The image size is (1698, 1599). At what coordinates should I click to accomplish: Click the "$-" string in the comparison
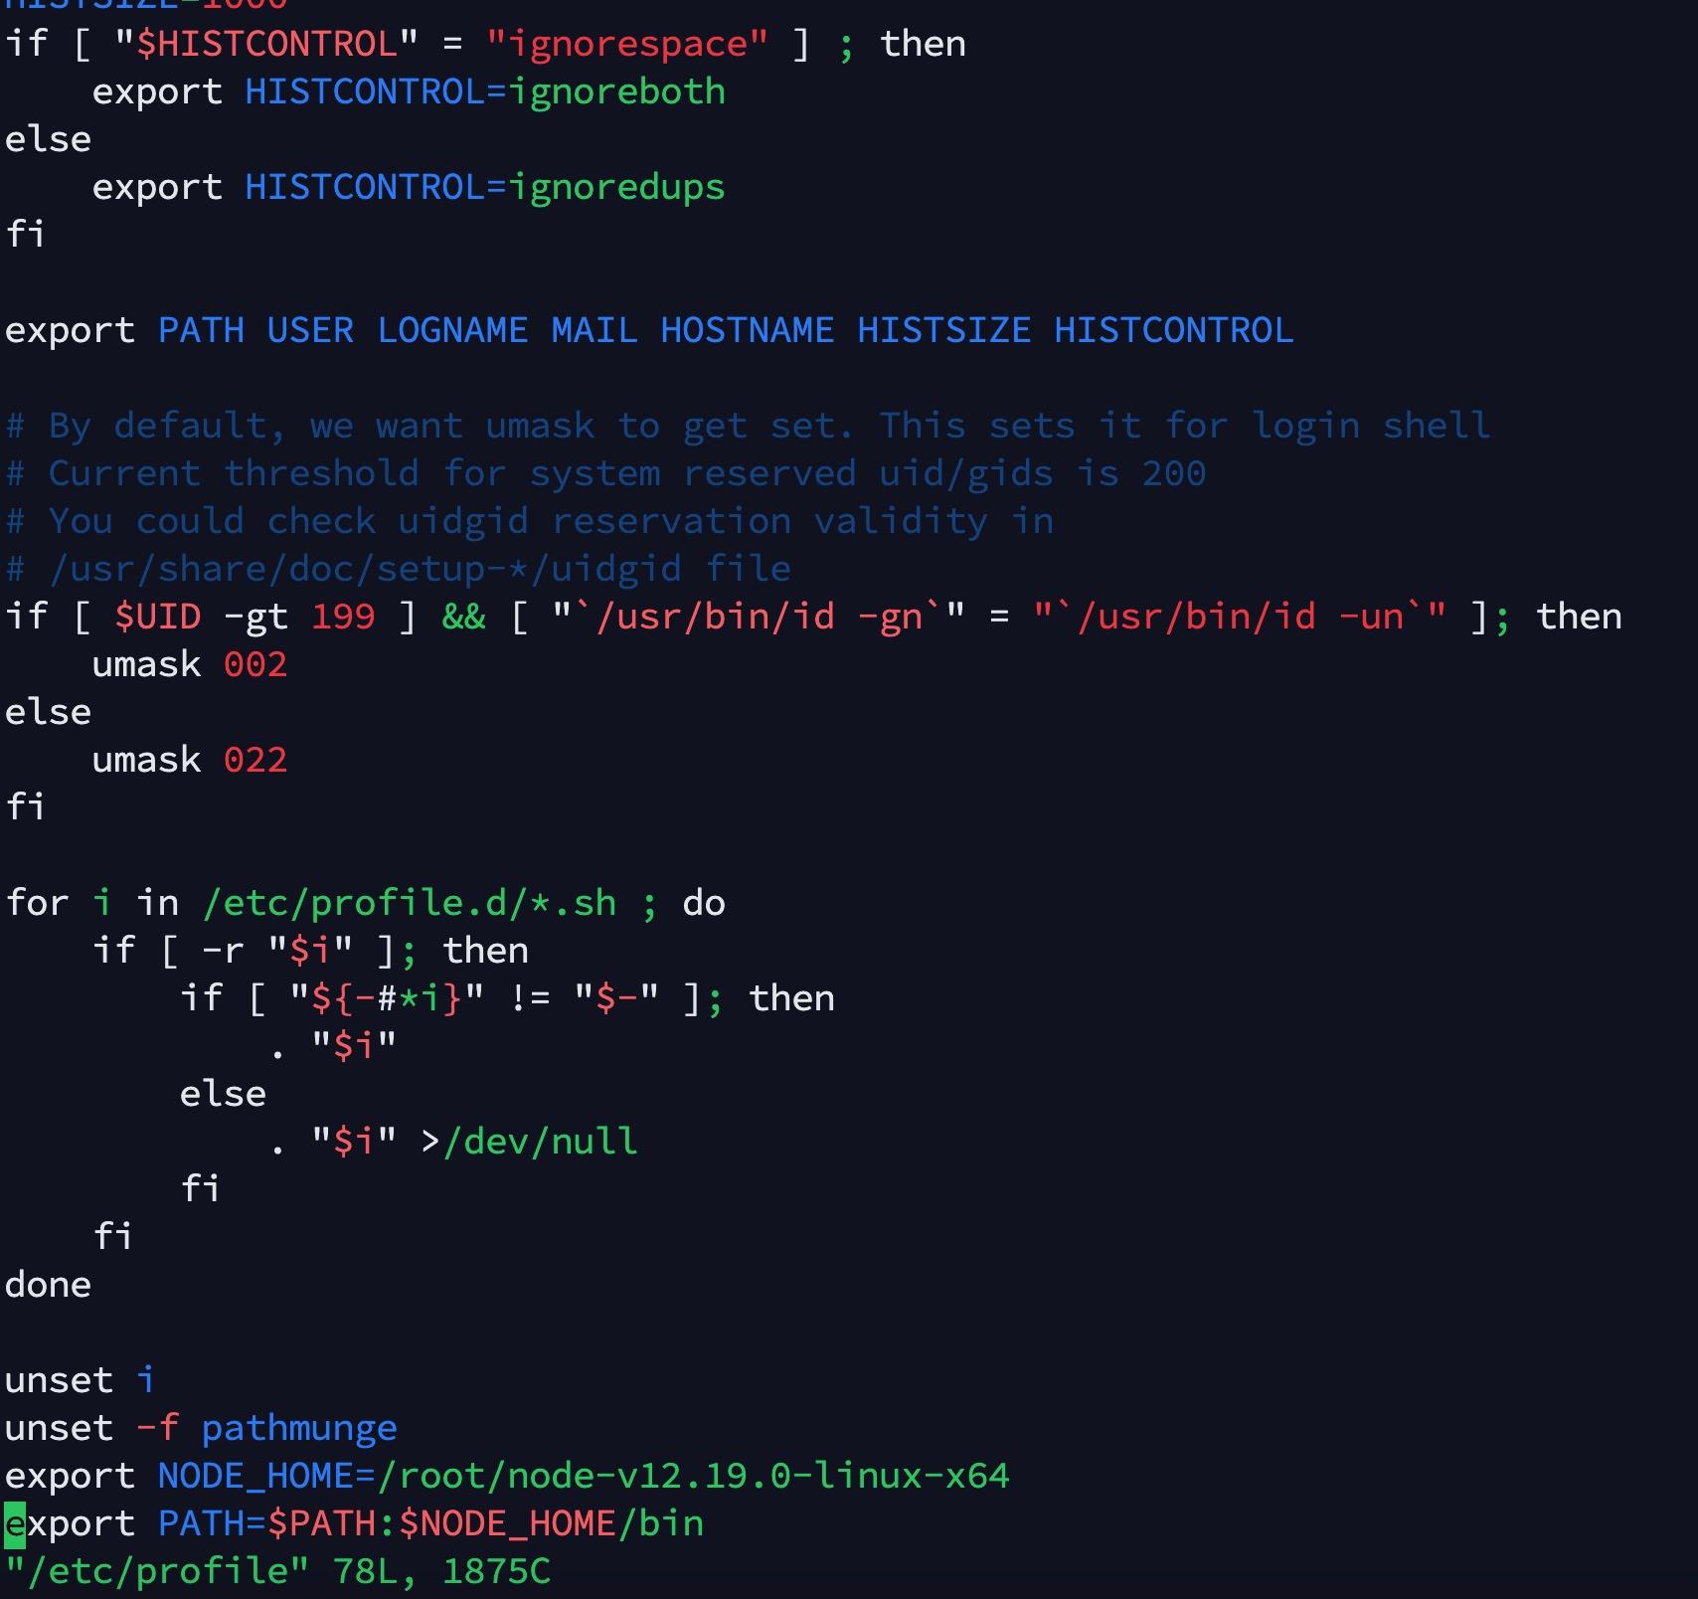click(616, 998)
